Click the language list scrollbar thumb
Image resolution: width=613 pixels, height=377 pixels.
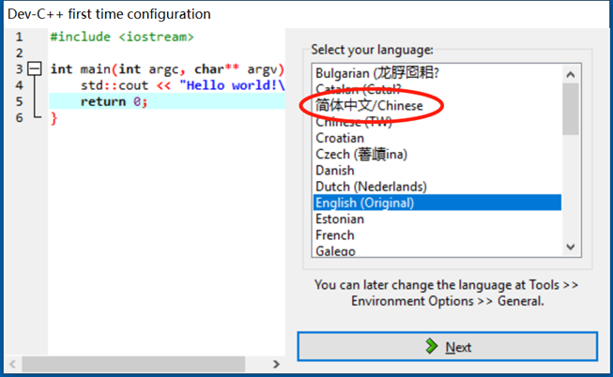[571, 109]
